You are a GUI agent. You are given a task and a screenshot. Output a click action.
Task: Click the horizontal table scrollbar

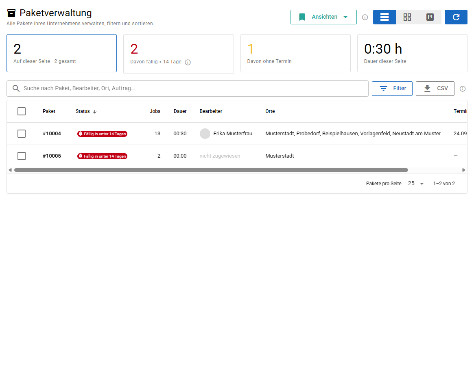coord(211,170)
